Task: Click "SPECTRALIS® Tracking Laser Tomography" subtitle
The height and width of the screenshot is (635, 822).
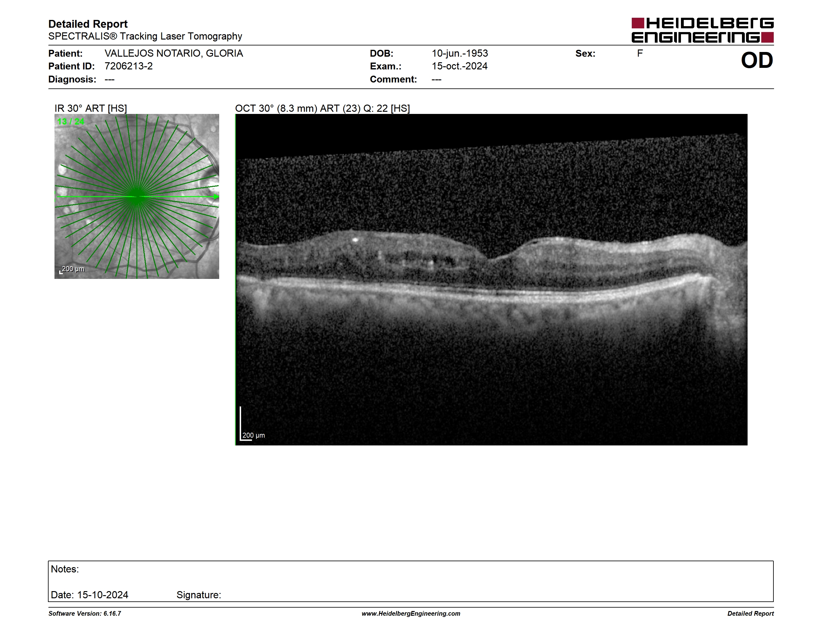Action: pos(145,36)
